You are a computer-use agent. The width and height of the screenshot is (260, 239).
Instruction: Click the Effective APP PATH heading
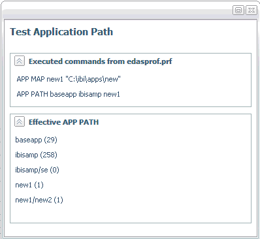click(x=64, y=122)
